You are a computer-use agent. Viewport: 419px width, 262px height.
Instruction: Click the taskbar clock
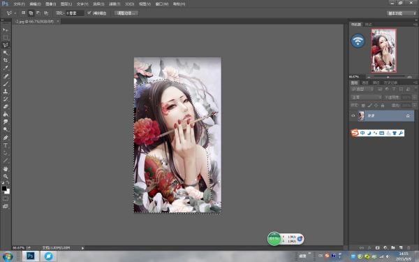[404, 256]
